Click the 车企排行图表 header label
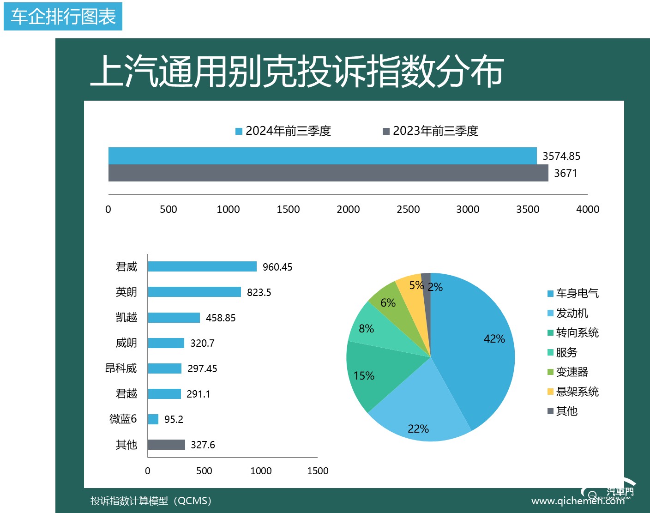 coord(63,17)
